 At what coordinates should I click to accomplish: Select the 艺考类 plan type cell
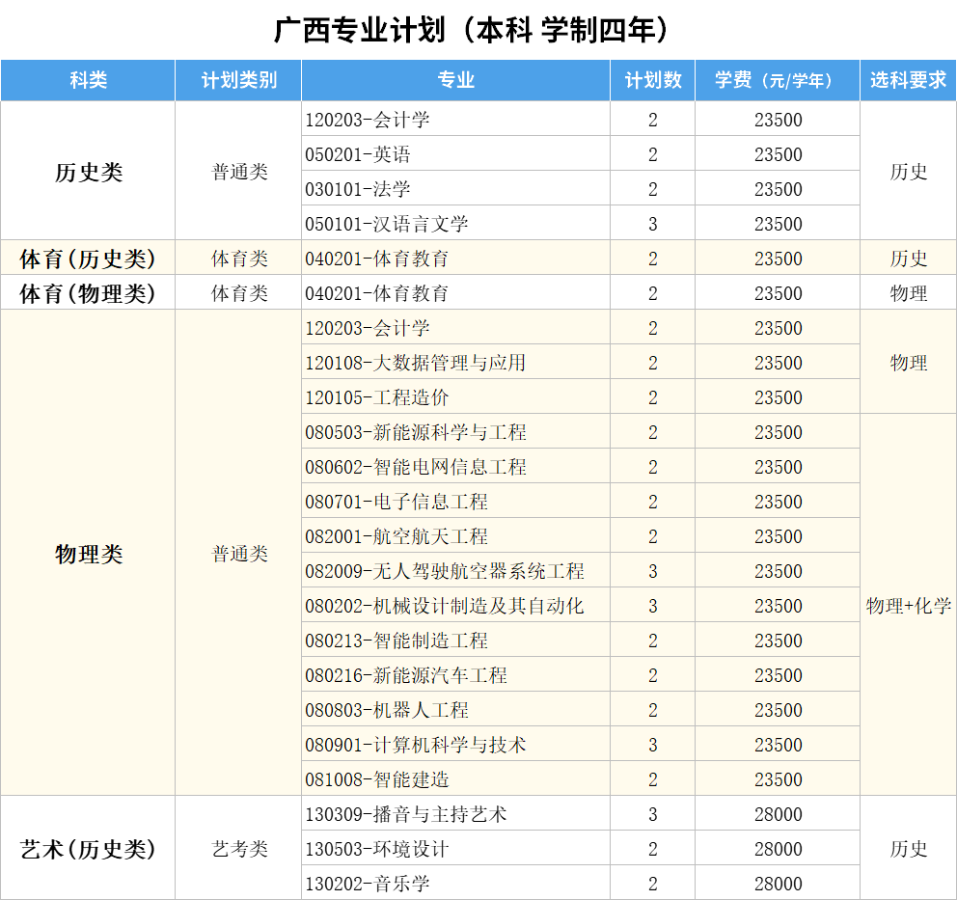tap(239, 849)
